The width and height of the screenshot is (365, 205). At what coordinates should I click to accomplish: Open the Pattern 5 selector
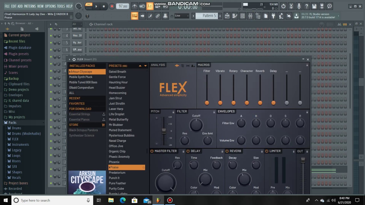[209, 16]
